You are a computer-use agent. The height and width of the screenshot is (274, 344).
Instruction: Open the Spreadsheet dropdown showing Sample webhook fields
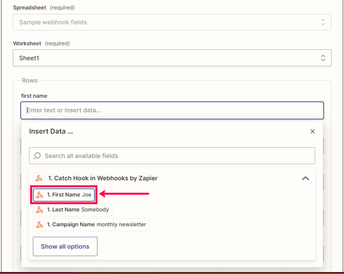click(172, 22)
